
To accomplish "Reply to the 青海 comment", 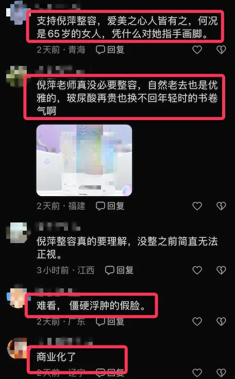I will click(x=110, y=50).
